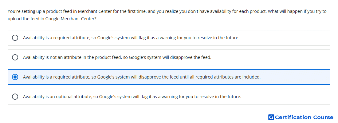Click the selected radio for disapprove until included
Viewport: 338px width, 123px height.
[15, 77]
